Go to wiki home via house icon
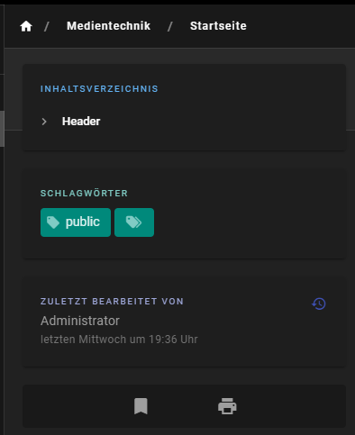 coord(26,26)
